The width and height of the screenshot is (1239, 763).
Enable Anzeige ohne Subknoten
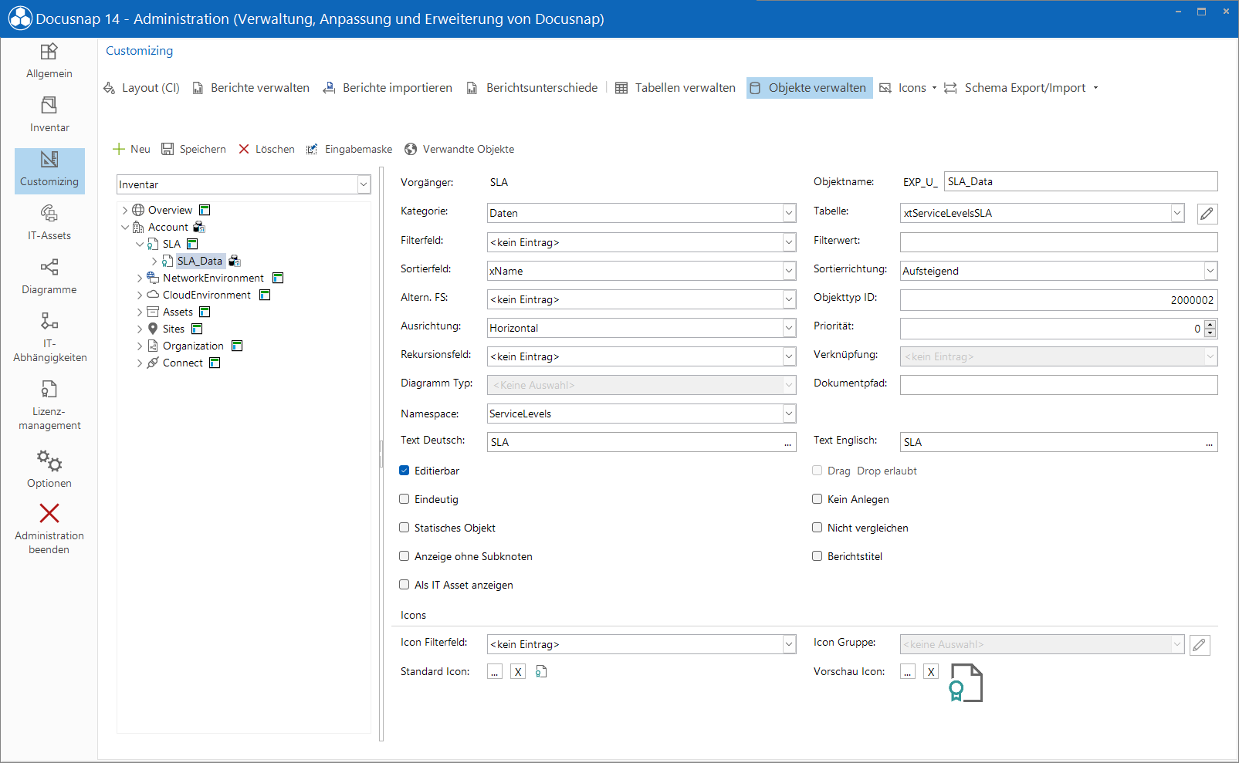click(x=405, y=556)
